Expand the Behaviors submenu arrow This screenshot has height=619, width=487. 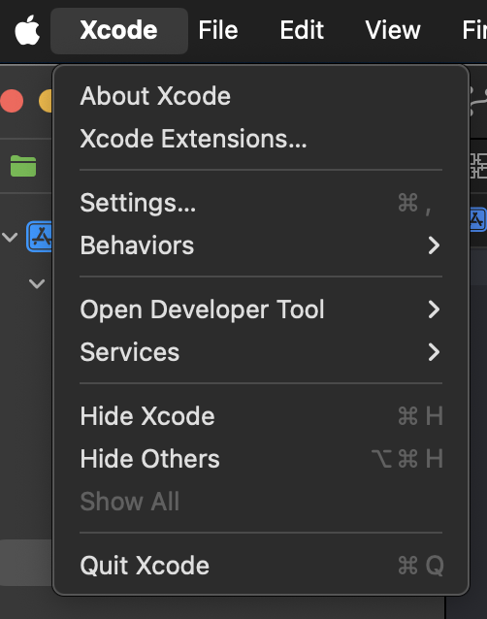coord(434,245)
